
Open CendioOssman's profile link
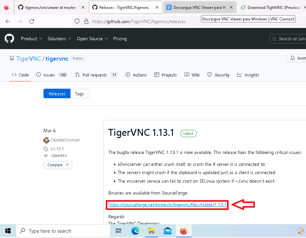(x=65, y=140)
